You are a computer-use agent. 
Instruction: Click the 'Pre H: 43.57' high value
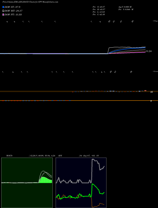[x=99, y=9]
